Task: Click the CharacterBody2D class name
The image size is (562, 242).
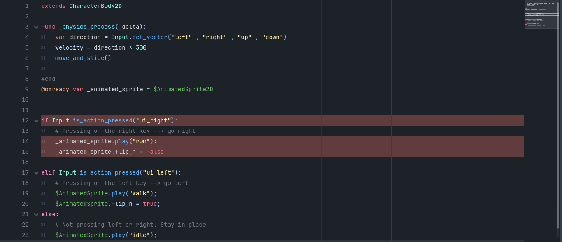Action: (95, 6)
